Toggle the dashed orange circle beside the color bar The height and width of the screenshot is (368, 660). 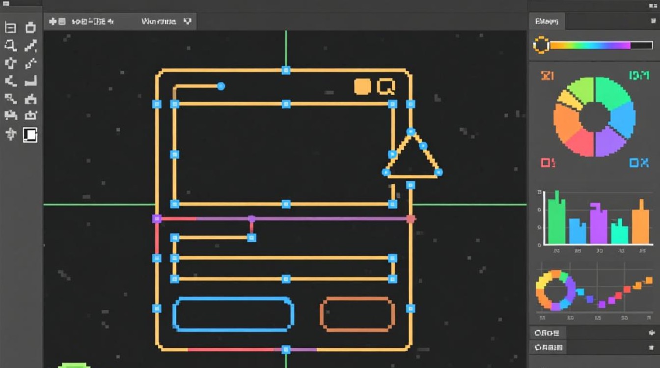pos(541,45)
